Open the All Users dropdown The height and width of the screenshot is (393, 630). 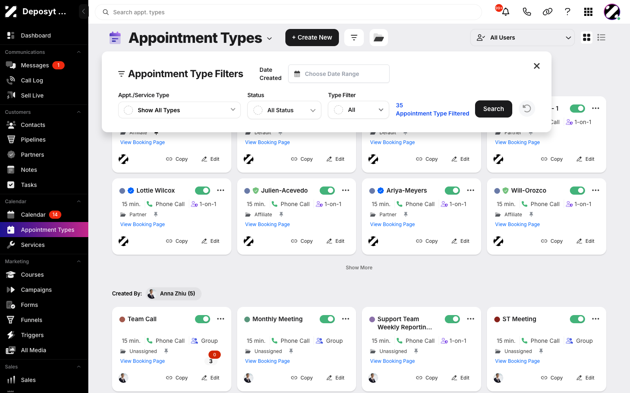click(x=522, y=38)
